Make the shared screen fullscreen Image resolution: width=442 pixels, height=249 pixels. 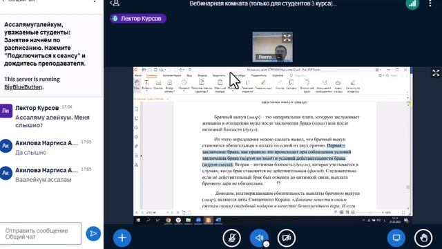436,73
